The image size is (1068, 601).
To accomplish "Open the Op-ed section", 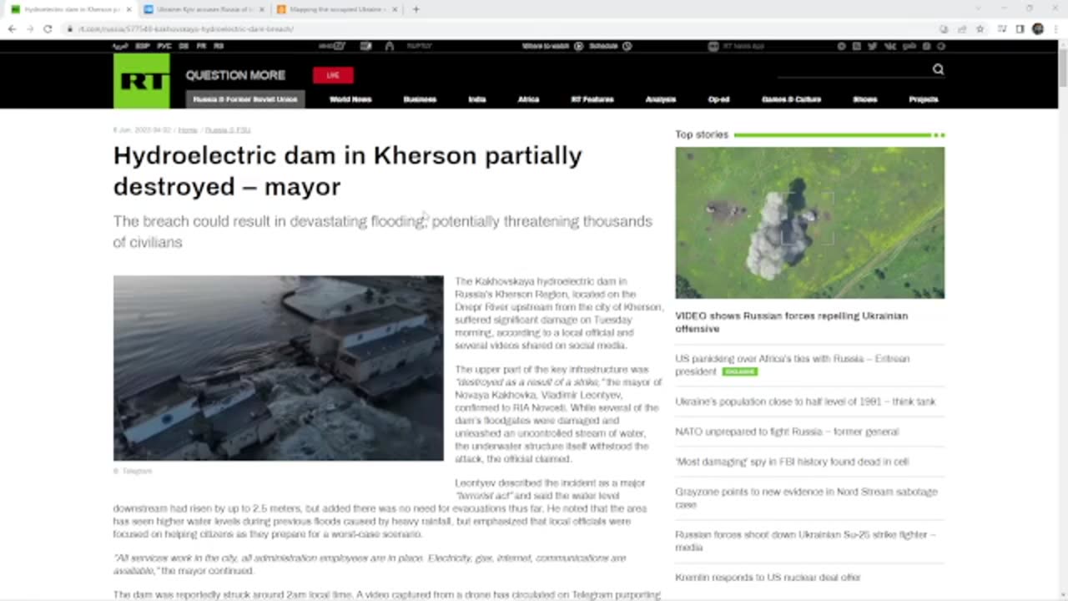I will [x=718, y=99].
